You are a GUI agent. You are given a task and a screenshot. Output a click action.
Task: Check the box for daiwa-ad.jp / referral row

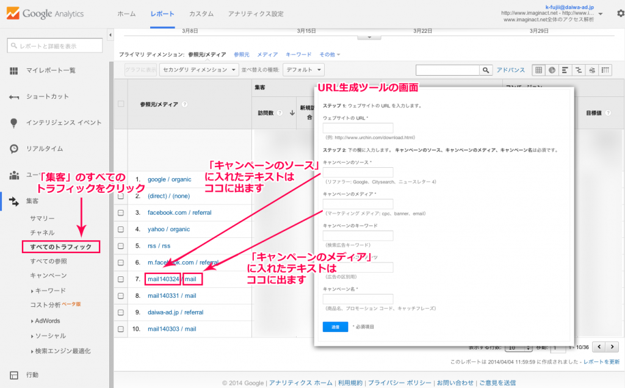121,313
